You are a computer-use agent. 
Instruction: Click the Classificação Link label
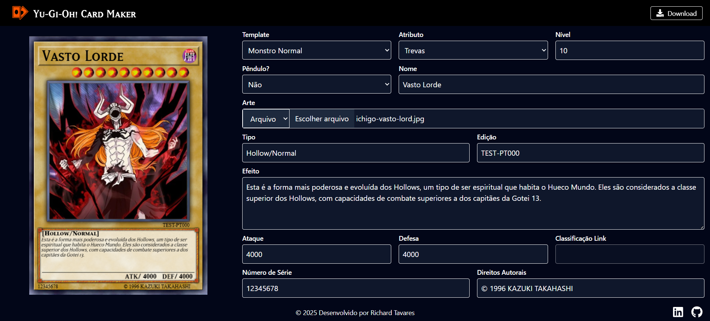coord(581,239)
